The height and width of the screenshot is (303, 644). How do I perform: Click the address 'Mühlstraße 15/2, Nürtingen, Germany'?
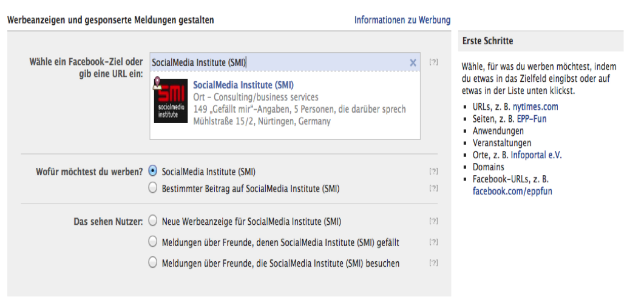point(262,121)
